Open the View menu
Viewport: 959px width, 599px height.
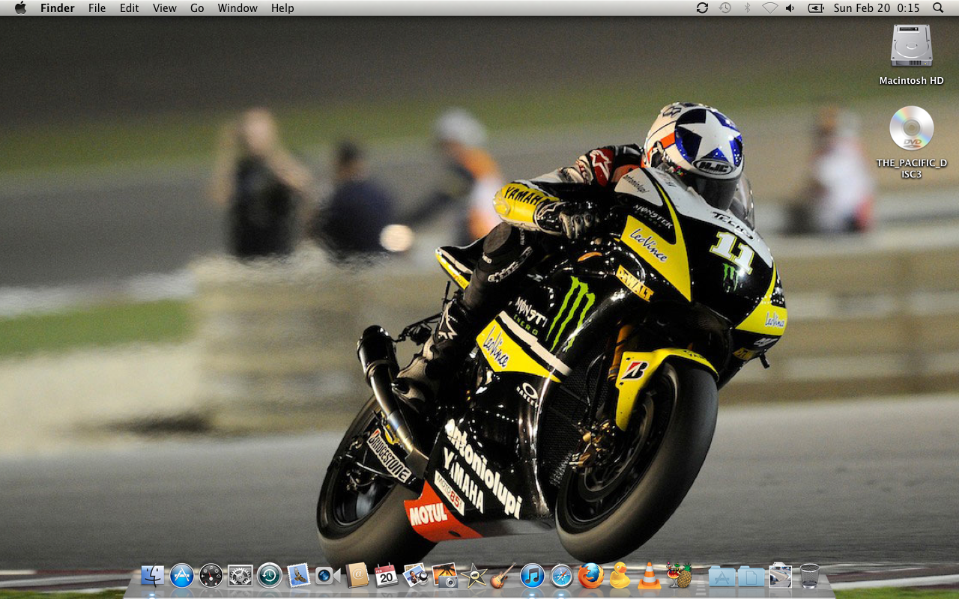click(x=164, y=7)
